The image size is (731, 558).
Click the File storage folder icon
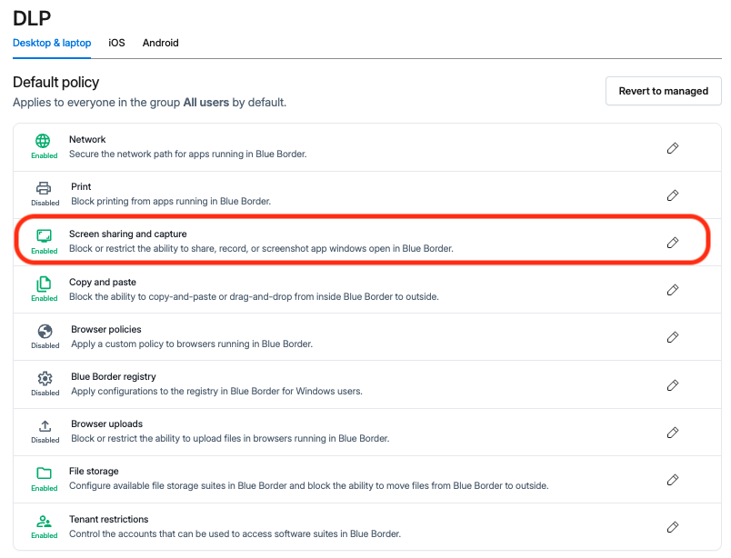pos(45,473)
